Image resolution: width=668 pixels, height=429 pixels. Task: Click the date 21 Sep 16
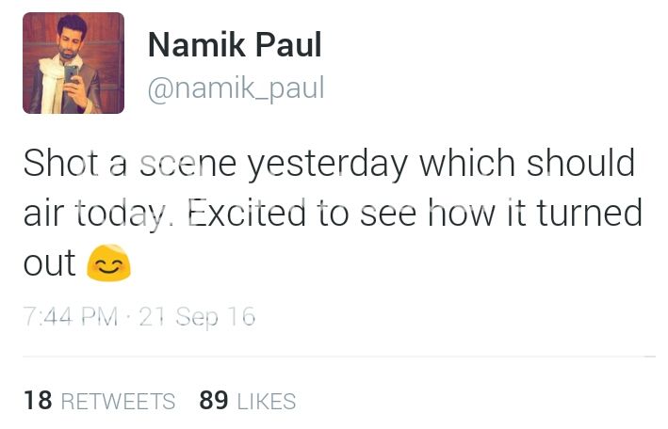[197, 318]
